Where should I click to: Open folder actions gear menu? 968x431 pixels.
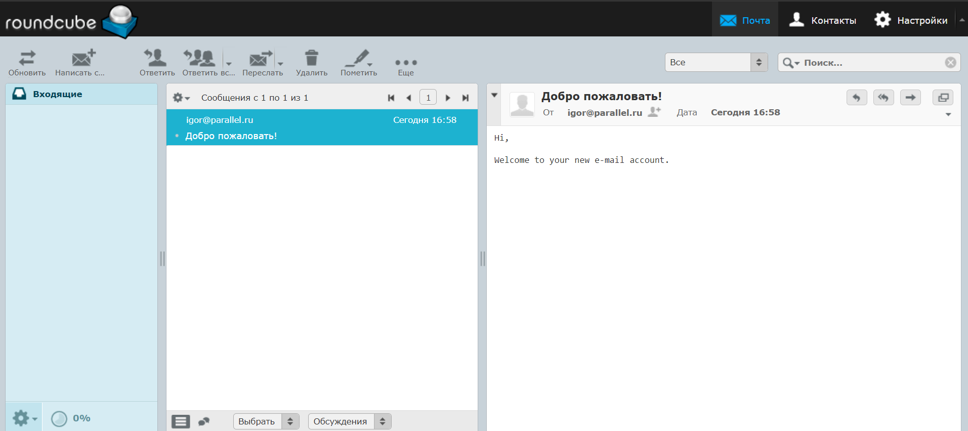click(x=24, y=418)
